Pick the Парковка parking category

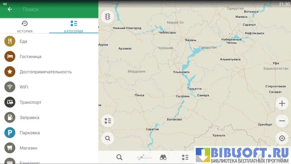(29, 133)
